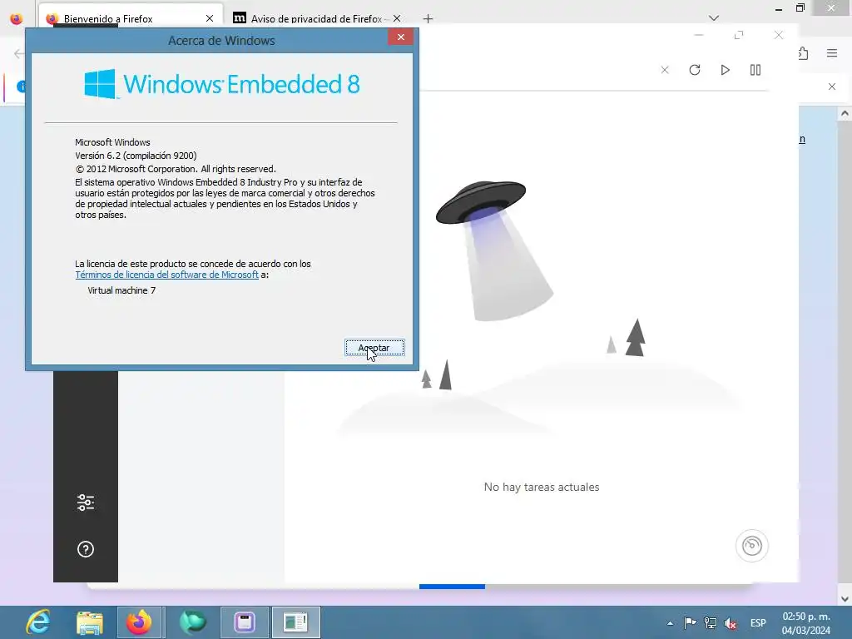The height and width of the screenshot is (639, 852).
Task: Open the Action Center flag icon
Action: [690, 622]
